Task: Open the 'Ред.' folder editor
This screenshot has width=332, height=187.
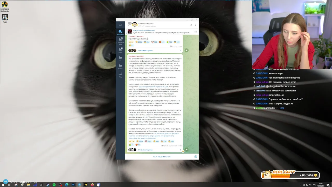Action: (120, 75)
